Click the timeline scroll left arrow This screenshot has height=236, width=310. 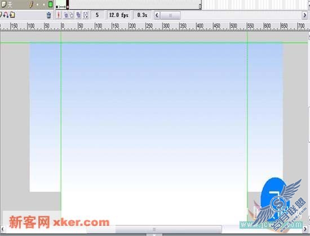[x=157, y=15]
